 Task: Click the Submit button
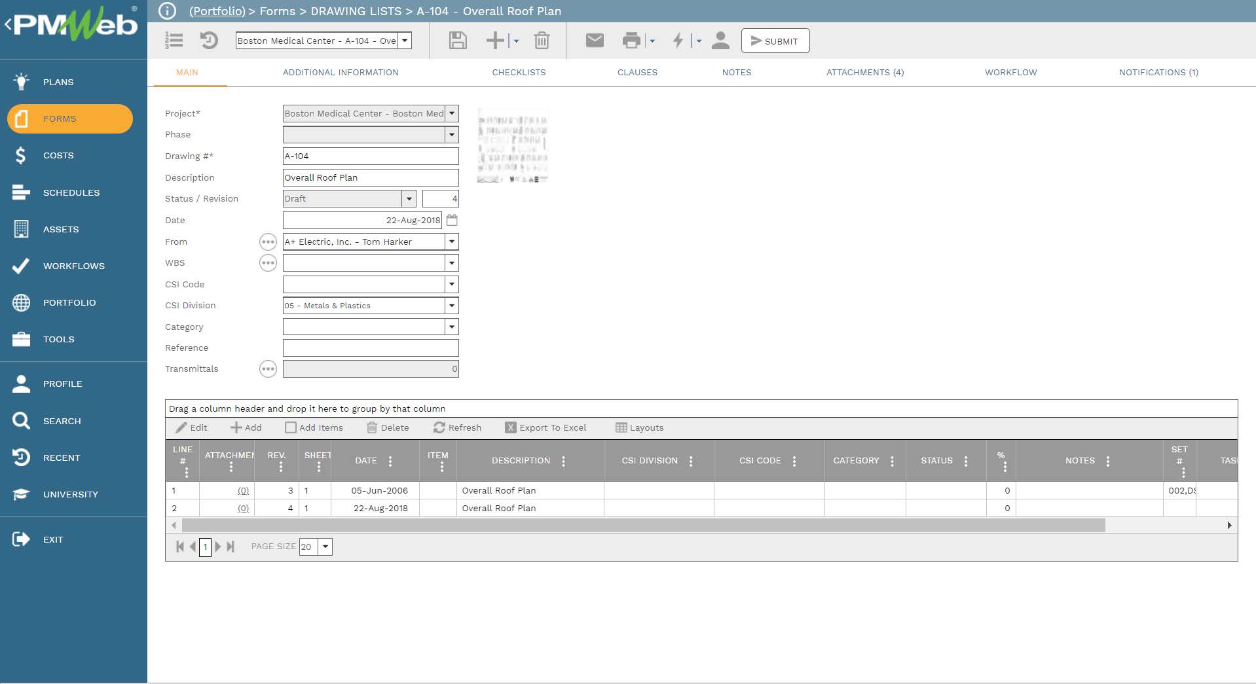tap(775, 41)
